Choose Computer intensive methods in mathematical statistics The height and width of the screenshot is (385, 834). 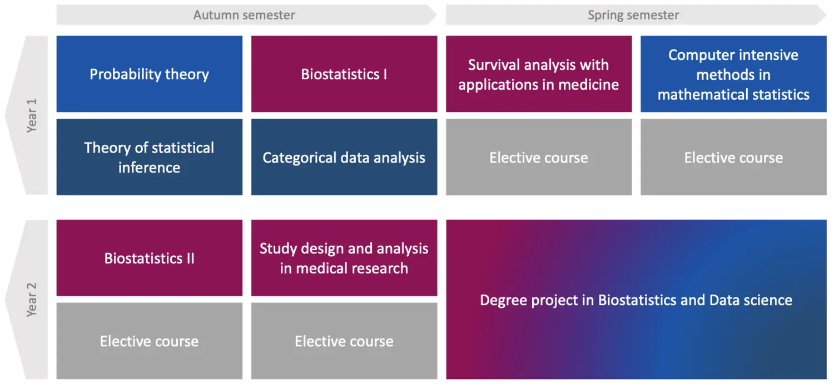(733, 74)
